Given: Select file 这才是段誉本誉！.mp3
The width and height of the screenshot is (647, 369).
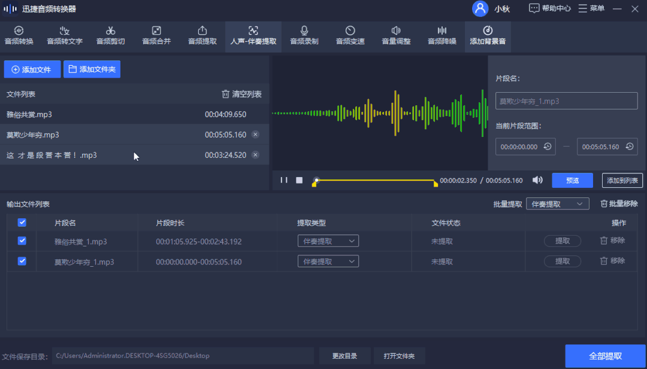Looking at the screenshot, I should coord(135,155).
